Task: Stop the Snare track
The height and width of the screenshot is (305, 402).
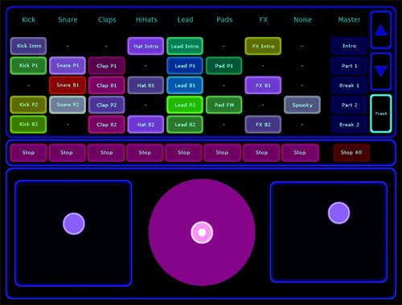Action: [x=67, y=153]
